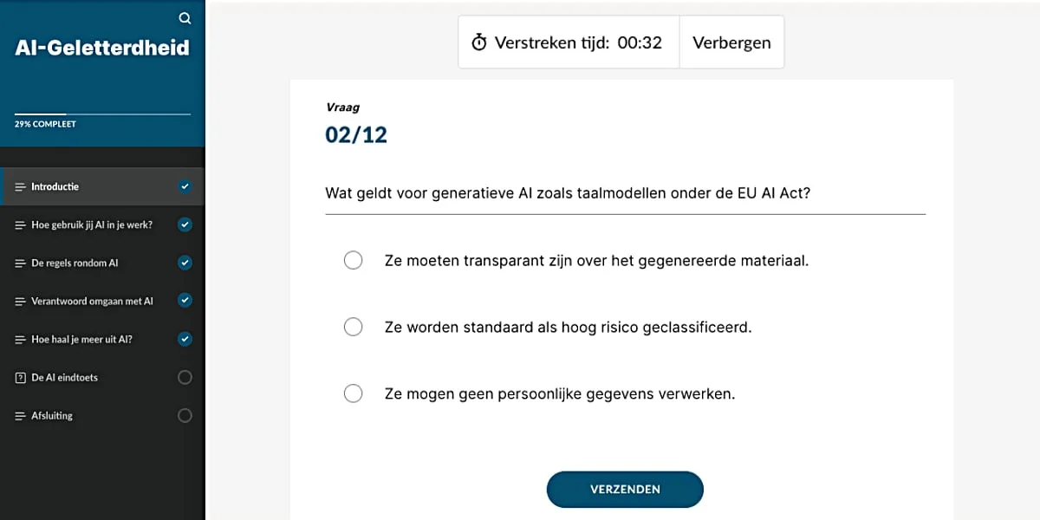Click the list icon beside Afsluiting

pos(19,415)
